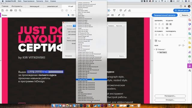
Task: Click the previous page up-arrow icon
Action: coord(62,10)
